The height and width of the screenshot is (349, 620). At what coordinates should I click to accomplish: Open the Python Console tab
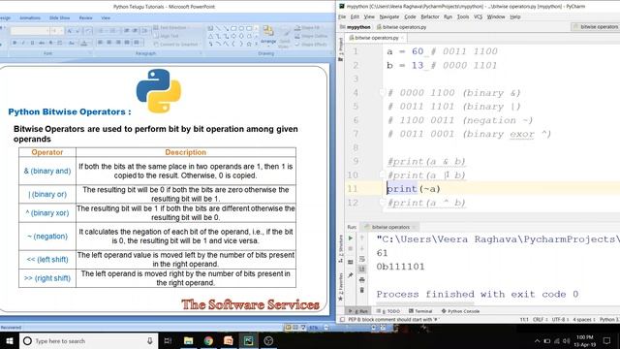[x=461, y=311]
